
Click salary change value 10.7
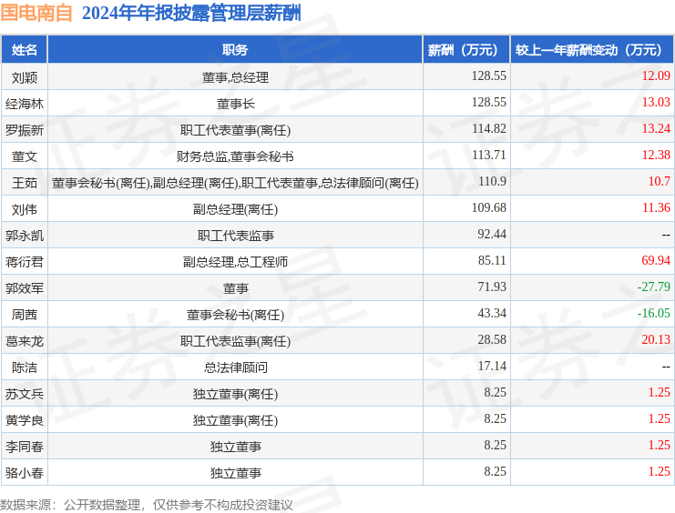660,182
